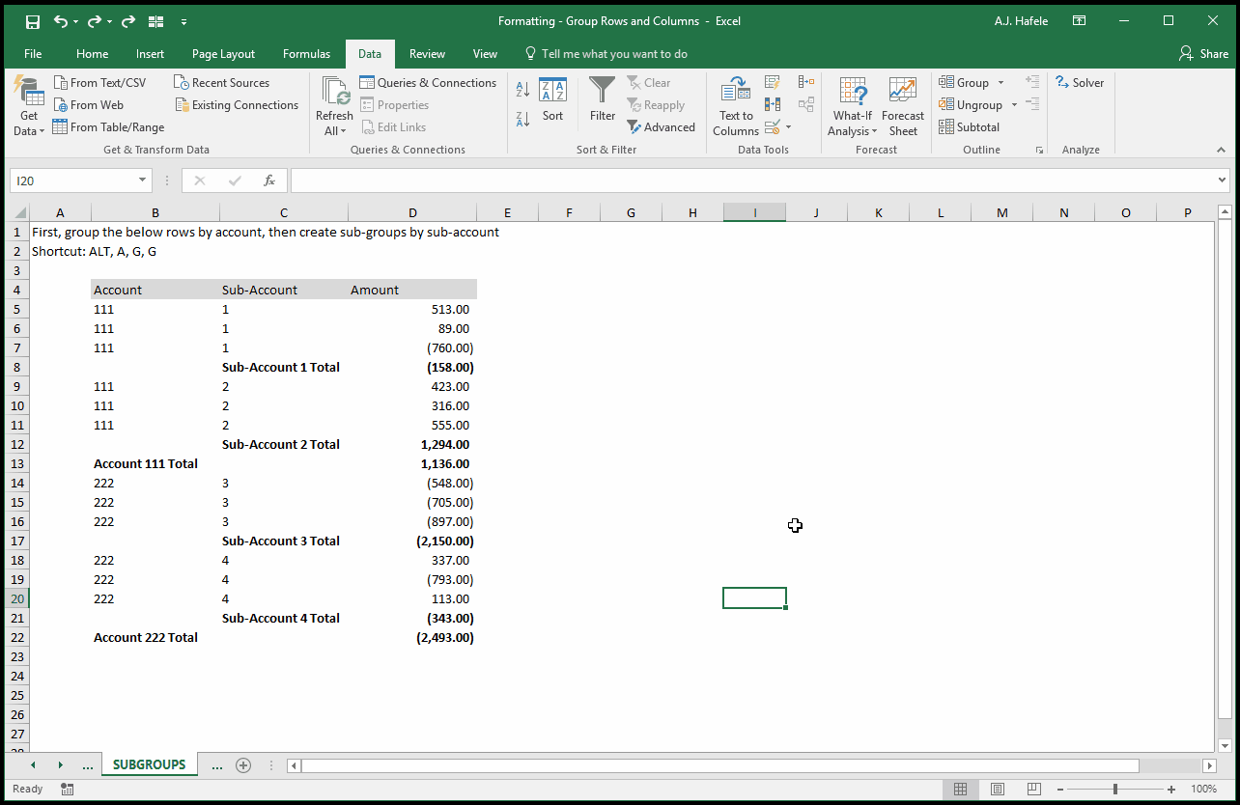
Task: Switch to the View tab
Action: 485,54
